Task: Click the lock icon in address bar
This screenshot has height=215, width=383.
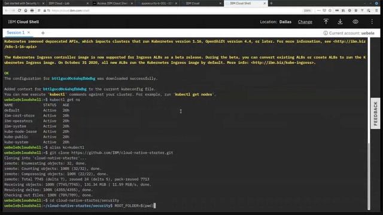Action: 45,11
